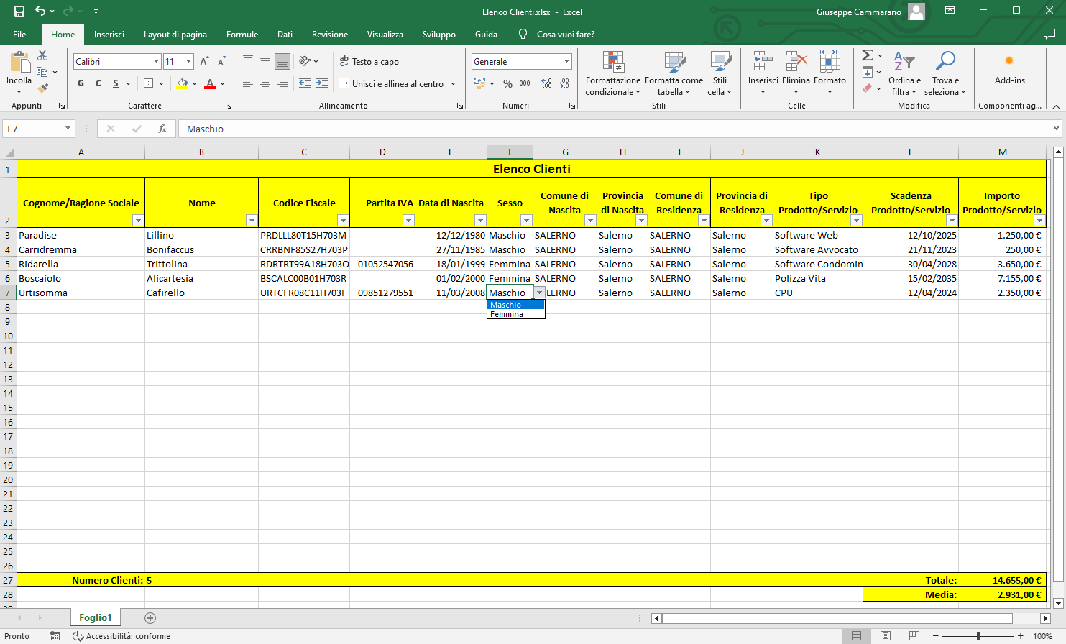Screen dimensions: 1066x644
Task: Open the font name Calibri dropdown
Action: (156, 62)
